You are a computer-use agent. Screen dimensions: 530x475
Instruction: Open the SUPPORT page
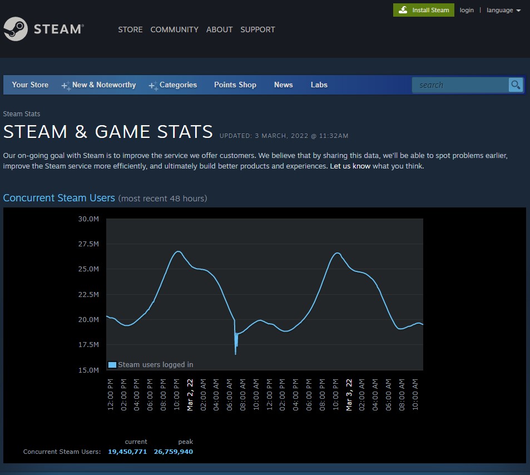[x=257, y=29]
